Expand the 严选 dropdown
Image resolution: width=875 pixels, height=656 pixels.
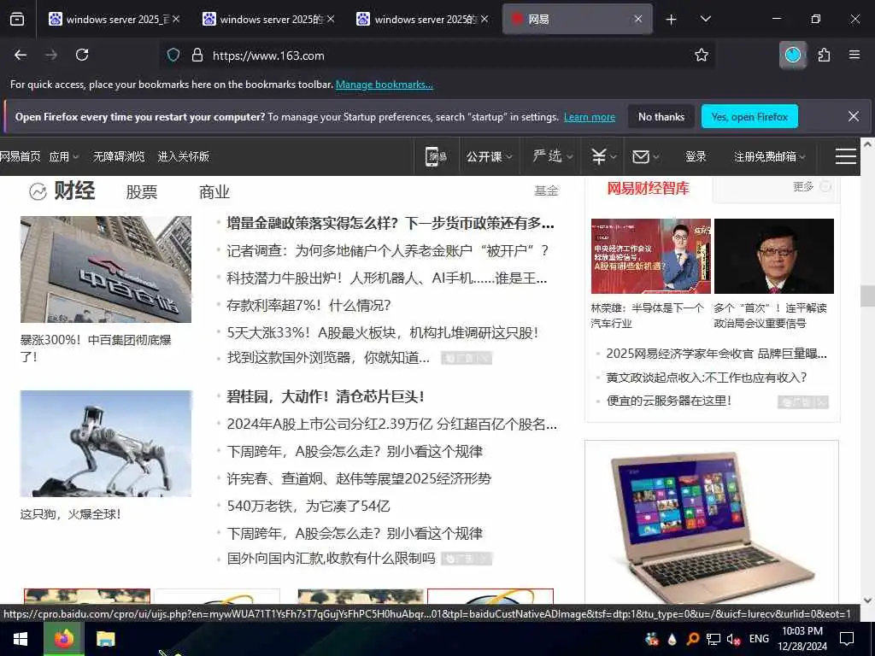point(553,157)
